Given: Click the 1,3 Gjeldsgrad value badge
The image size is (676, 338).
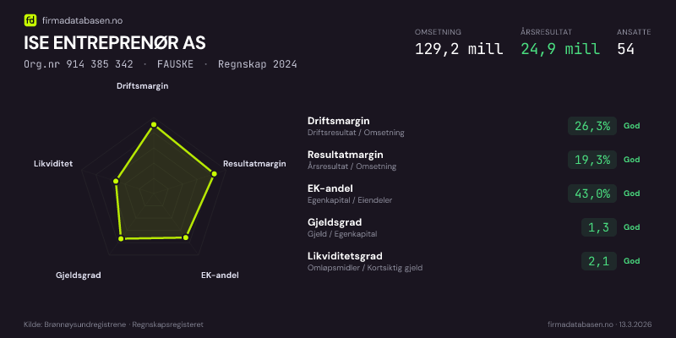Looking at the screenshot, I should (x=599, y=227).
